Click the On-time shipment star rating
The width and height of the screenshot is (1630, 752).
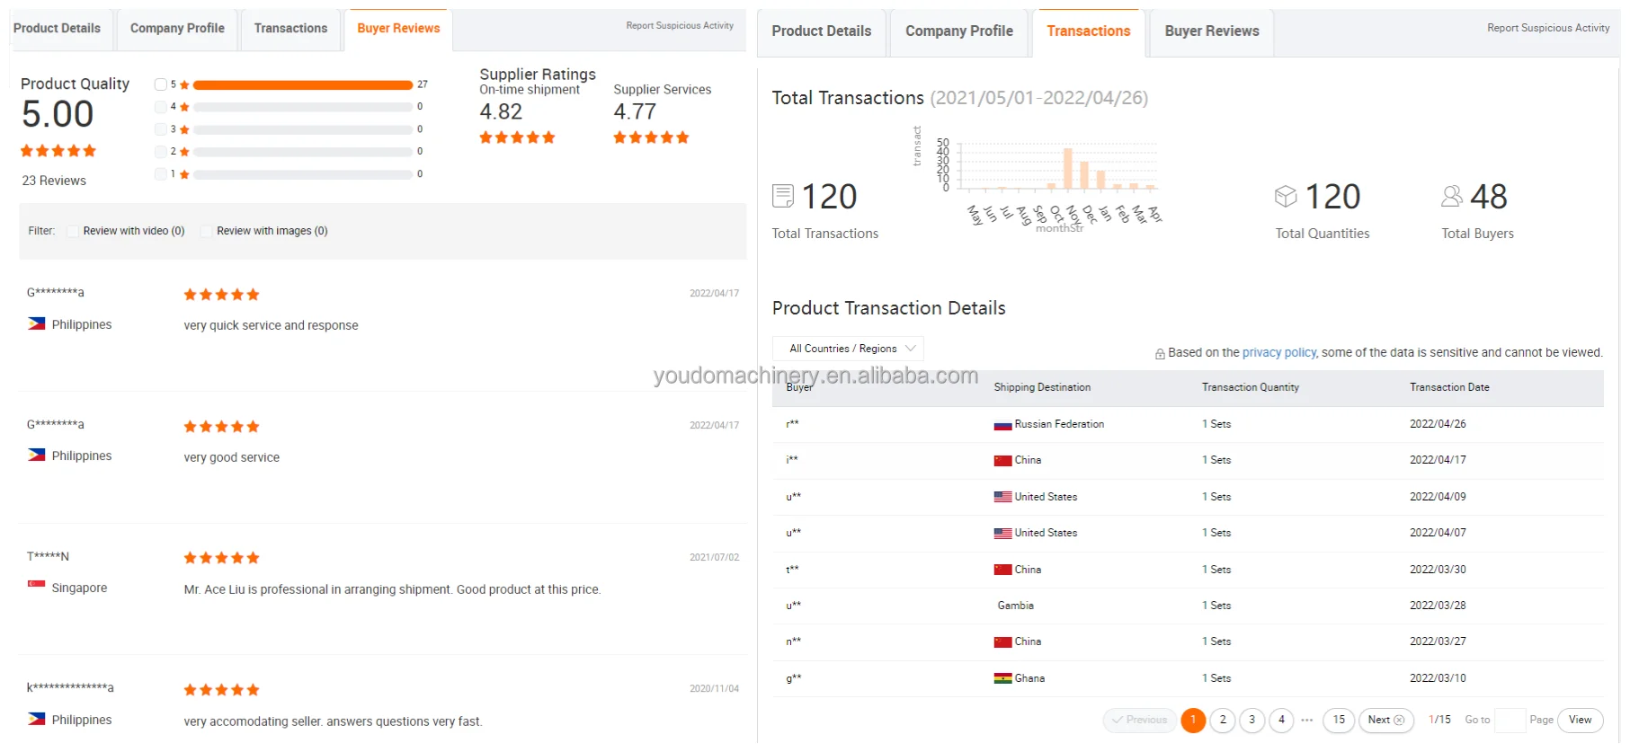point(517,137)
